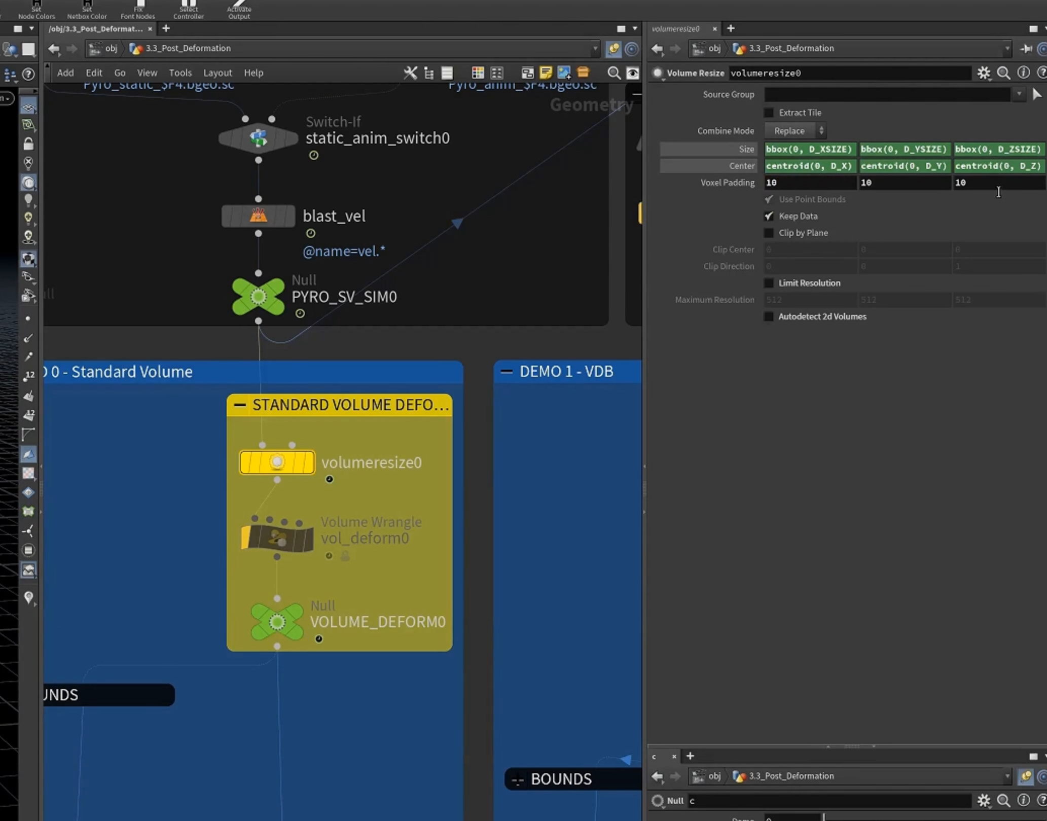Click the sticky note icon in the network toolbar
This screenshot has height=821, width=1047.
click(546, 73)
